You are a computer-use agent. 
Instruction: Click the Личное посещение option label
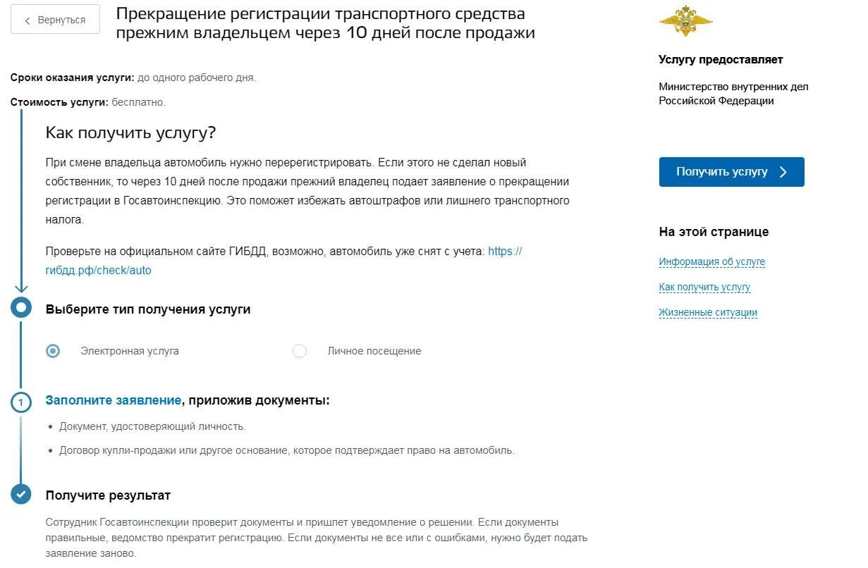tap(374, 351)
